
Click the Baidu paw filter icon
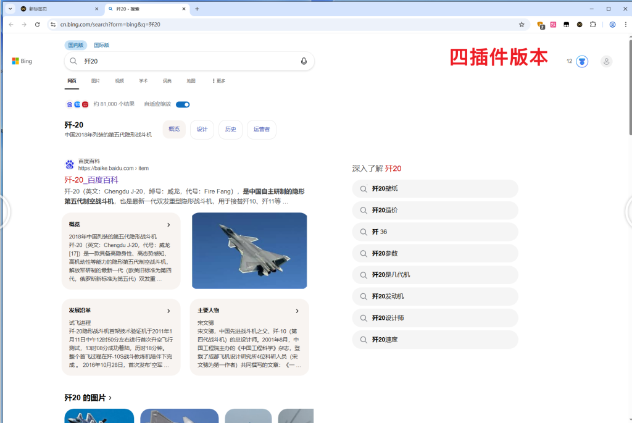69,104
